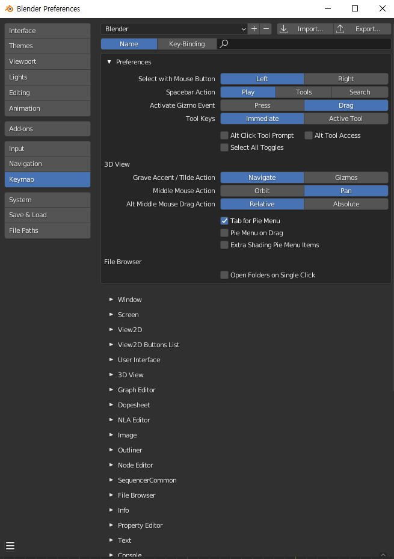Disable Tab for Pie Menu checkbox
Image resolution: width=394 pixels, height=559 pixels.
click(224, 221)
